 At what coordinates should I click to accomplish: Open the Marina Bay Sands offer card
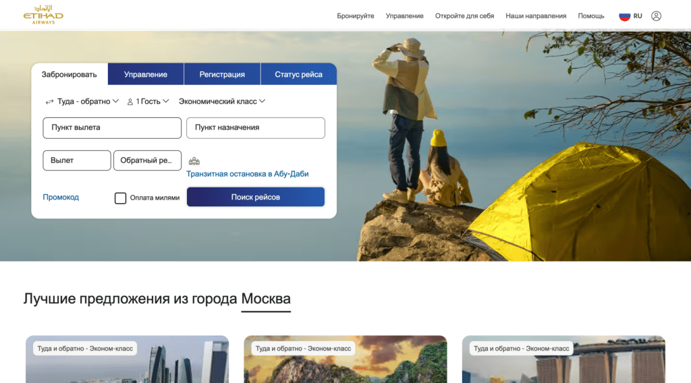[563, 359]
